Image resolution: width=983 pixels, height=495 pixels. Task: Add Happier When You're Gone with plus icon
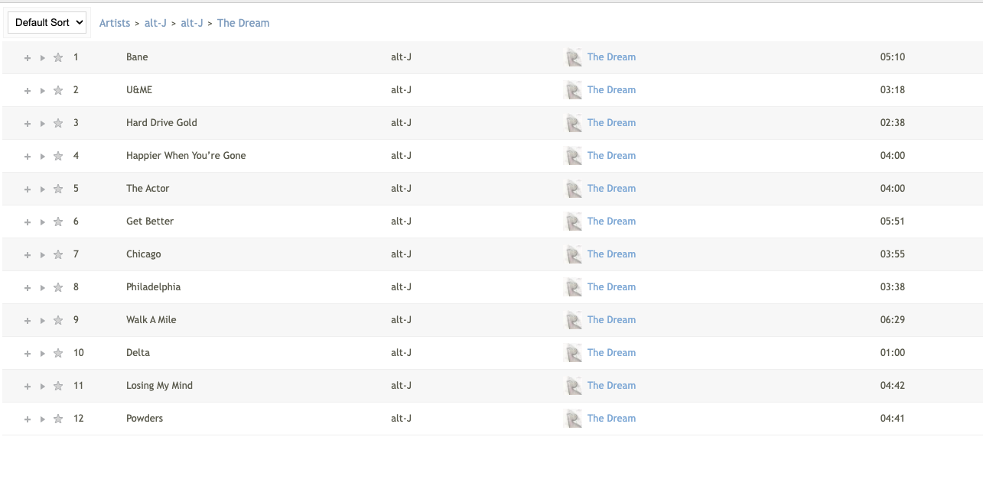28,157
